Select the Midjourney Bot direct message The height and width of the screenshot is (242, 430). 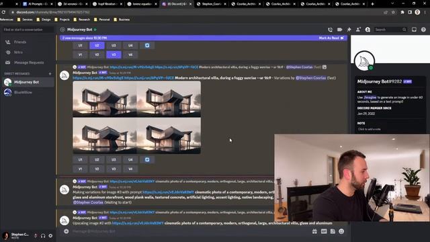[x=28, y=82]
